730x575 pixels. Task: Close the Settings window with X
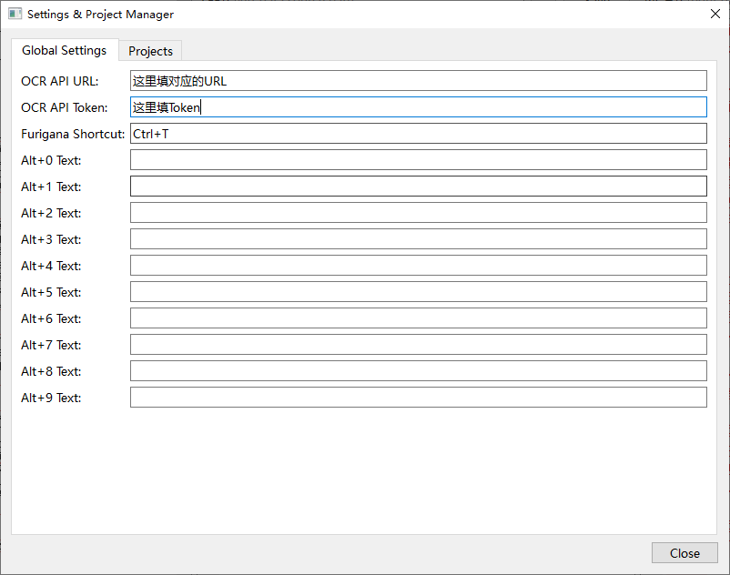[715, 14]
